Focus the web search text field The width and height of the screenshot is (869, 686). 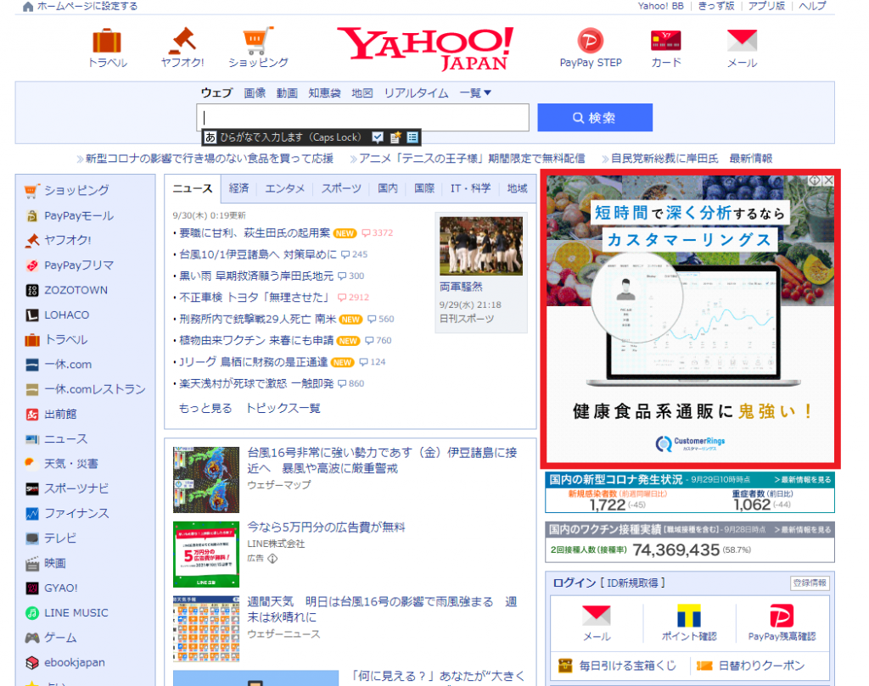(362, 117)
